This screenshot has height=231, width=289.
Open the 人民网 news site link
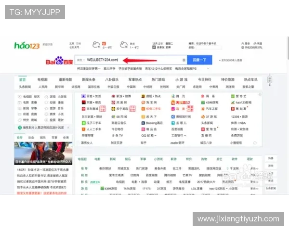tap(43, 87)
